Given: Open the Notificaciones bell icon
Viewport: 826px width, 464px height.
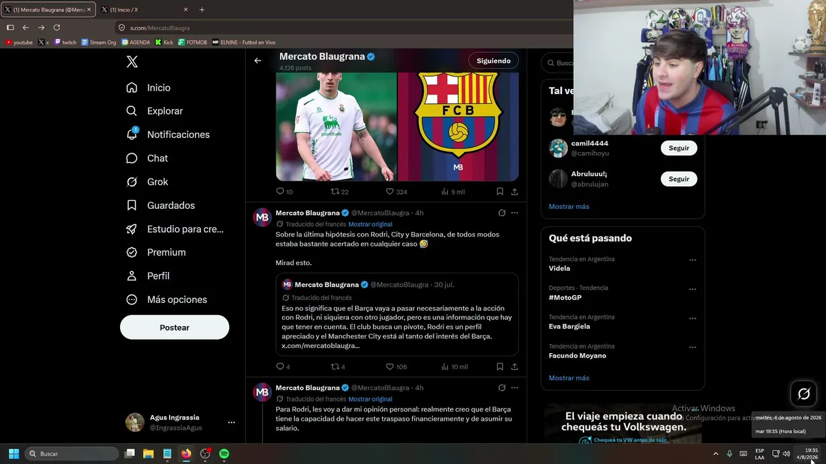Looking at the screenshot, I should [132, 134].
